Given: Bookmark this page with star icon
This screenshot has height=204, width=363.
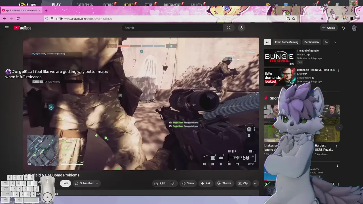Looking at the screenshot, I should click(x=294, y=18).
